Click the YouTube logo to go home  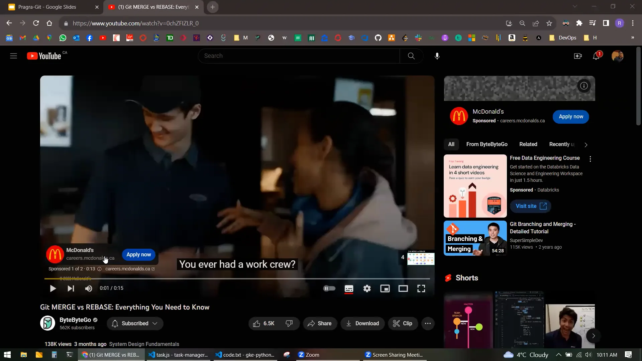[x=44, y=56]
